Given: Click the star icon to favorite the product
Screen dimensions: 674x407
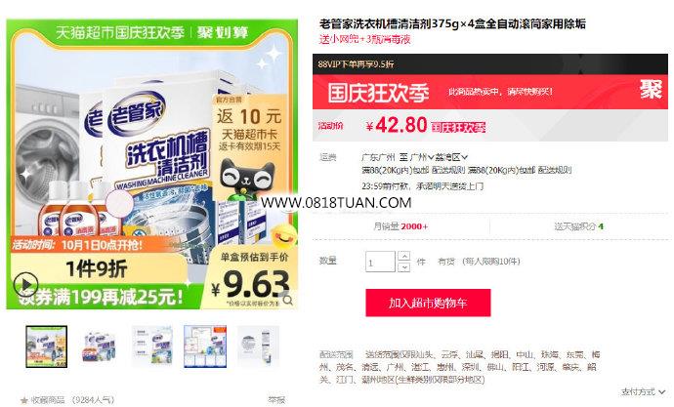Looking at the screenshot, I should (24, 400).
